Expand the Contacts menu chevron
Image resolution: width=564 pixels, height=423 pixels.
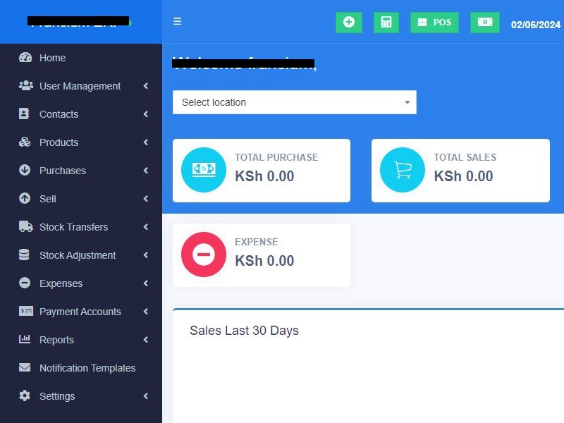click(x=145, y=114)
